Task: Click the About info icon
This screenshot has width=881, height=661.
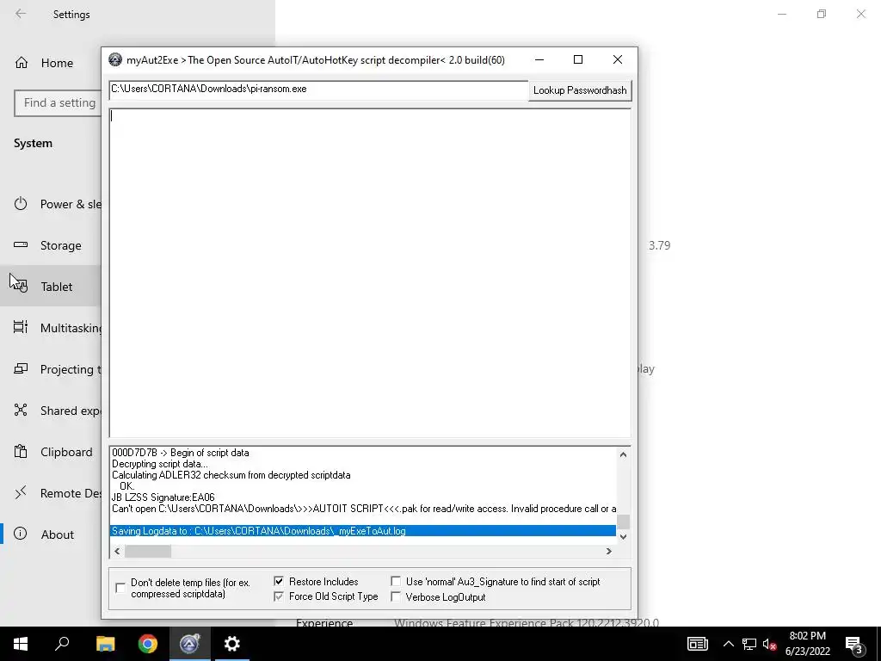Action: point(21,534)
